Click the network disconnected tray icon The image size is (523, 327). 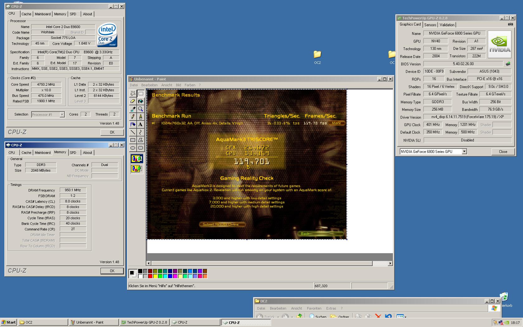click(501, 323)
